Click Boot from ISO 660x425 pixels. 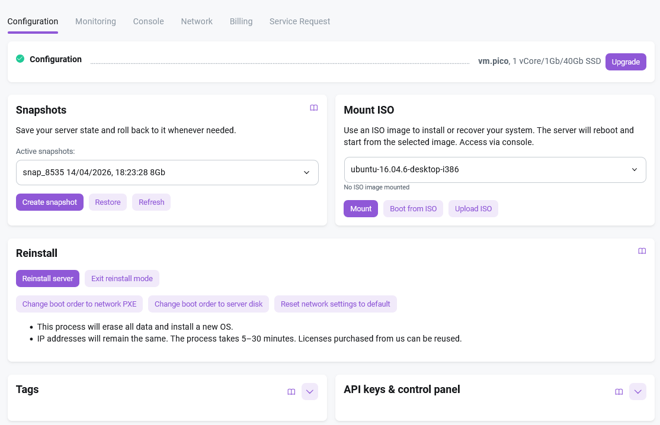point(414,209)
